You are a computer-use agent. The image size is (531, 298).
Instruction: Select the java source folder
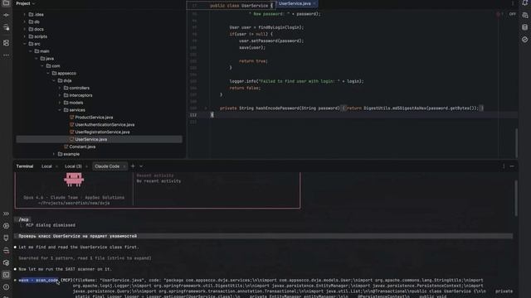47,59
